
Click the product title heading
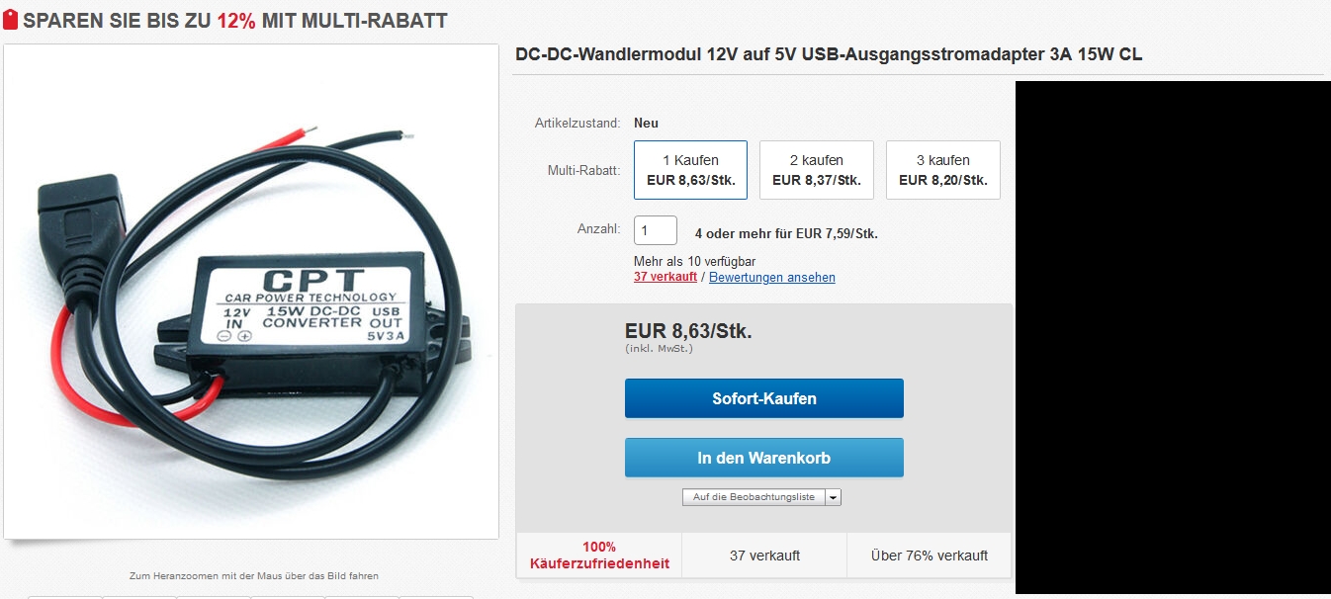829,54
